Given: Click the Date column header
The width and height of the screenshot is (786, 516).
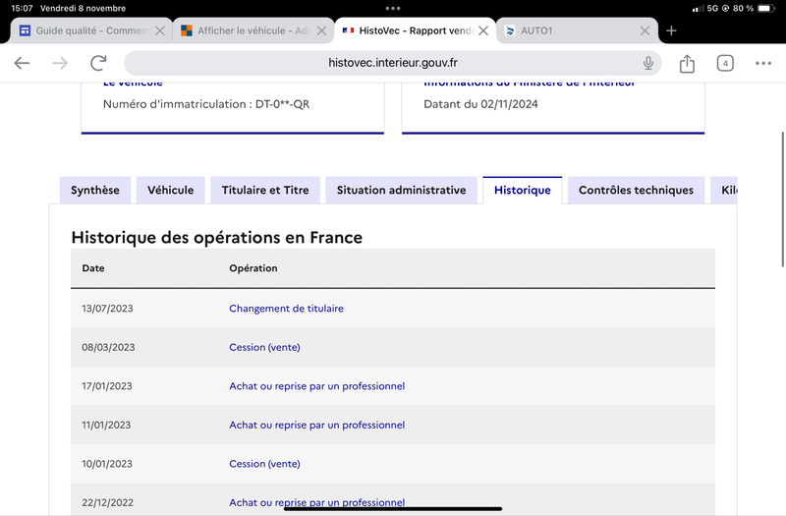Looking at the screenshot, I should [93, 268].
